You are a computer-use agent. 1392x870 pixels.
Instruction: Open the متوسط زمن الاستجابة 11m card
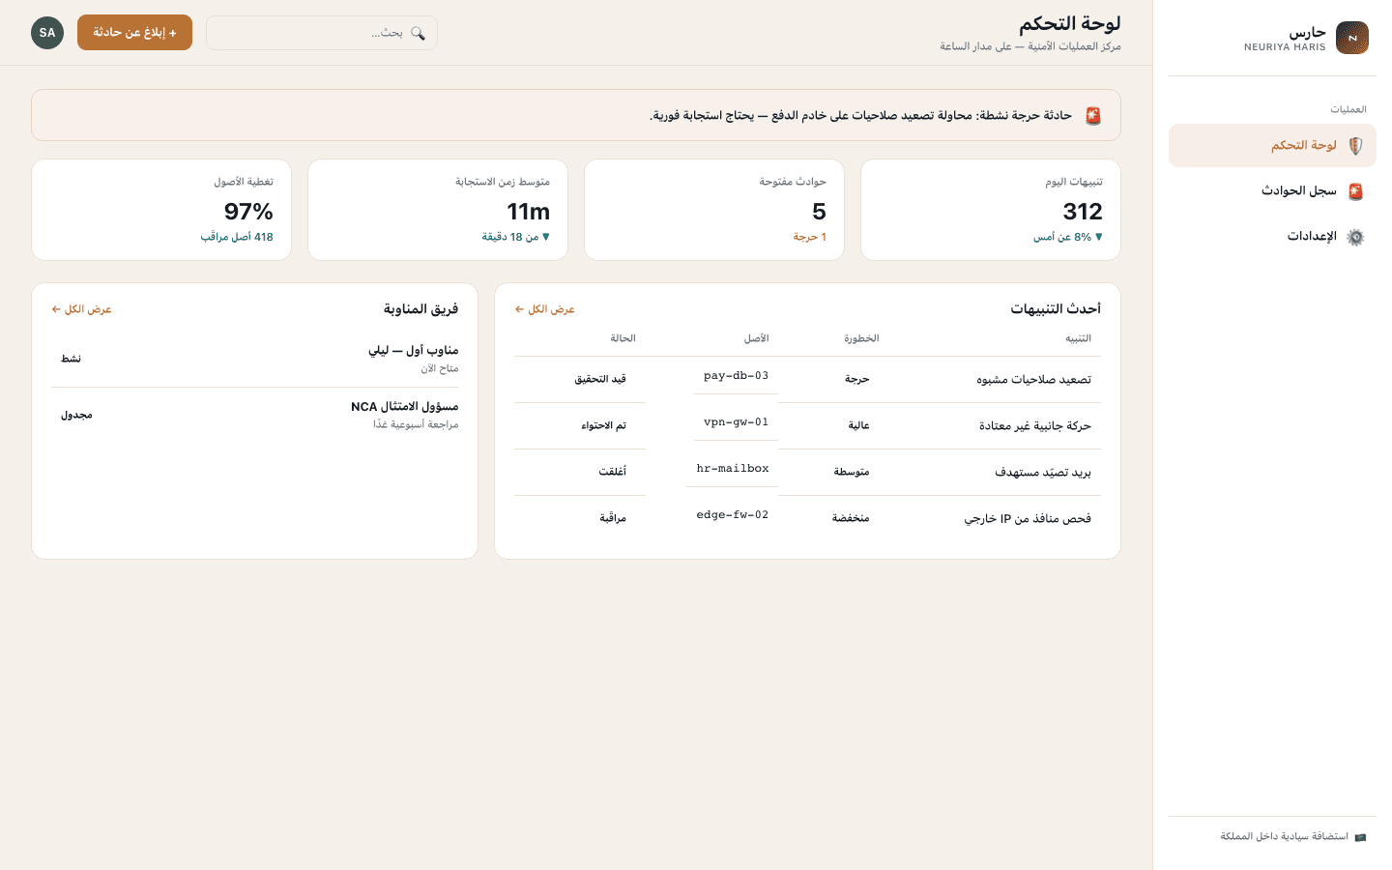click(x=438, y=210)
